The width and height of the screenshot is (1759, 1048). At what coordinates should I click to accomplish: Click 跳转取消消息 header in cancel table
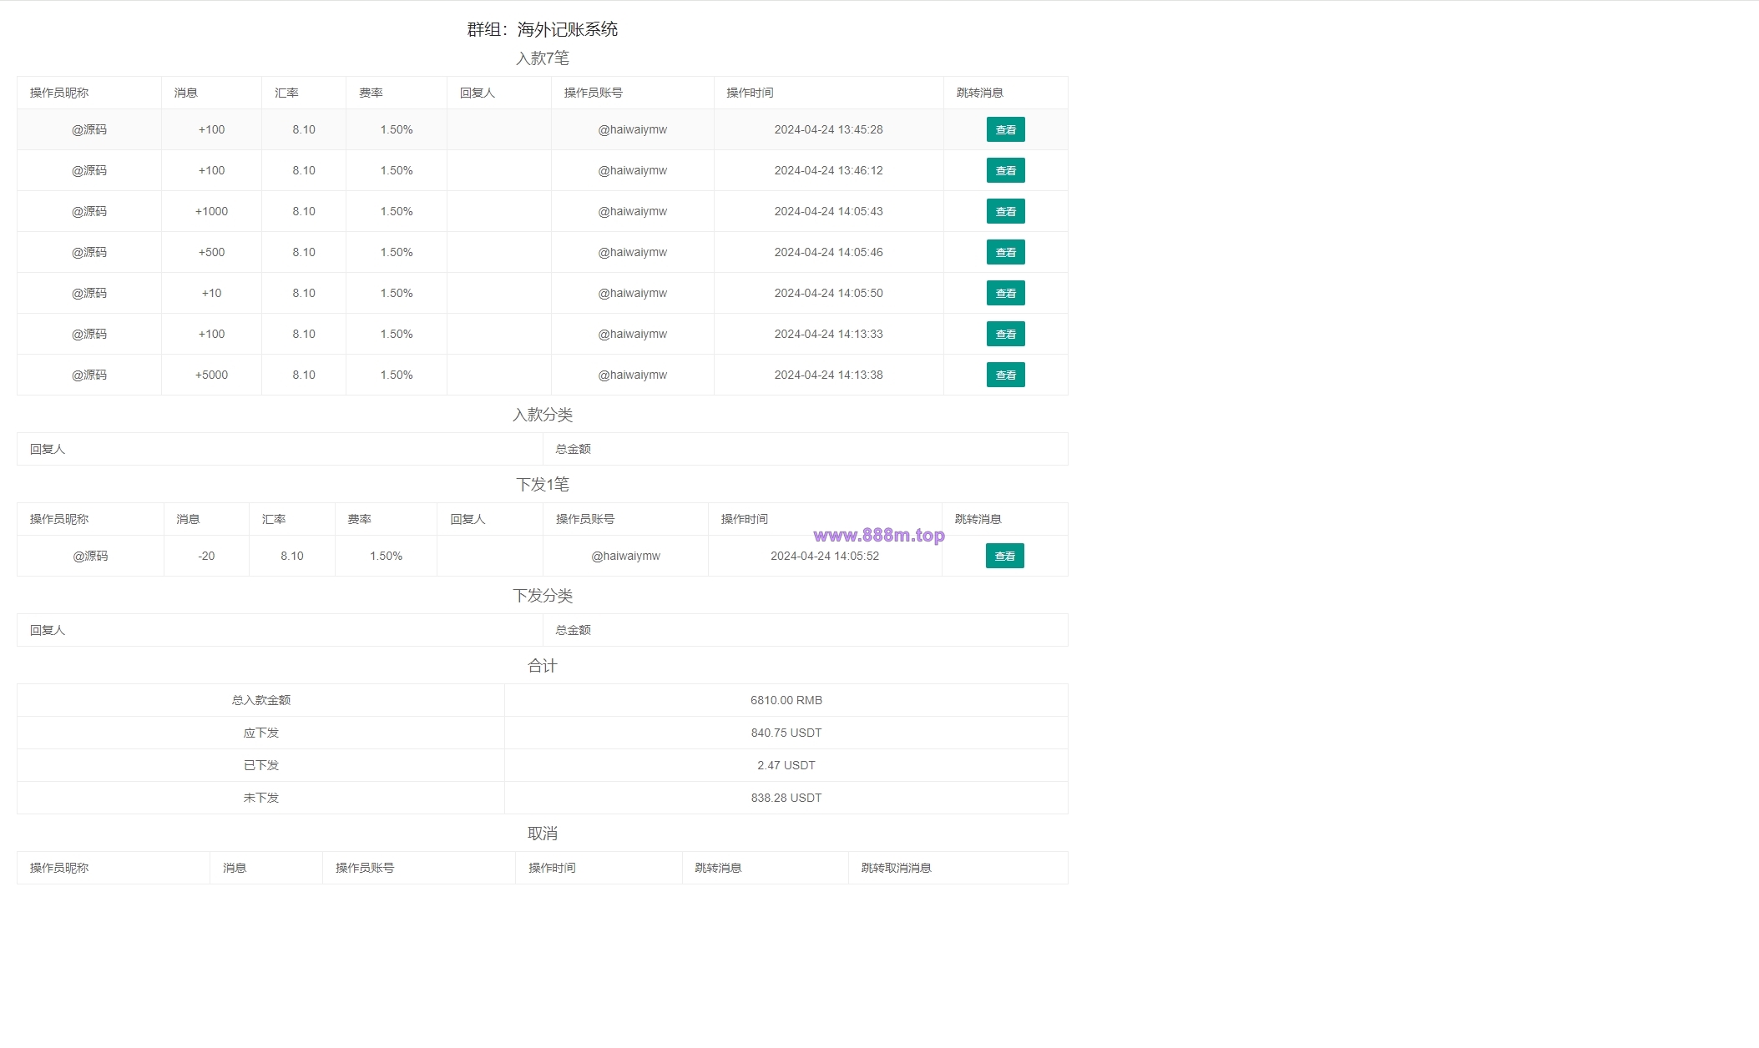click(x=897, y=868)
